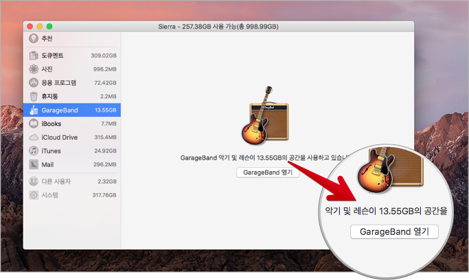
Task: Select the highlighted GarageBand row label
Action: click(x=60, y=110)
